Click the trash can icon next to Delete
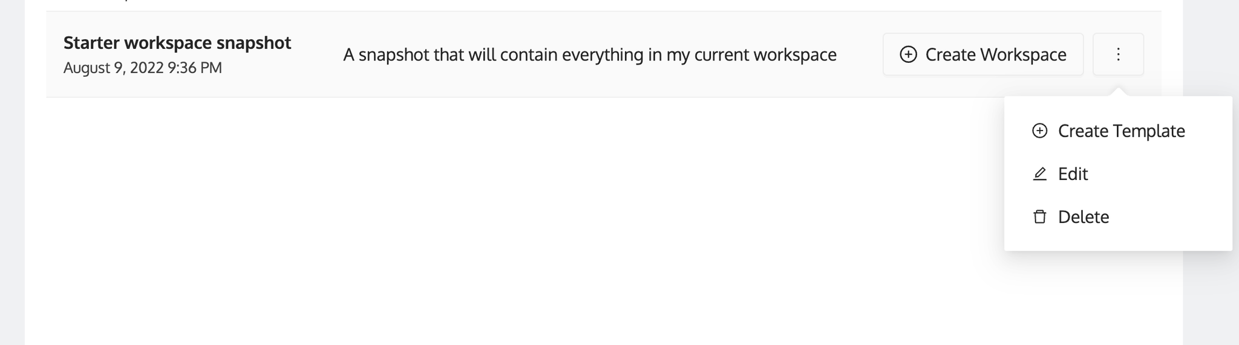1239x345 pixels. pos(1039,217)
